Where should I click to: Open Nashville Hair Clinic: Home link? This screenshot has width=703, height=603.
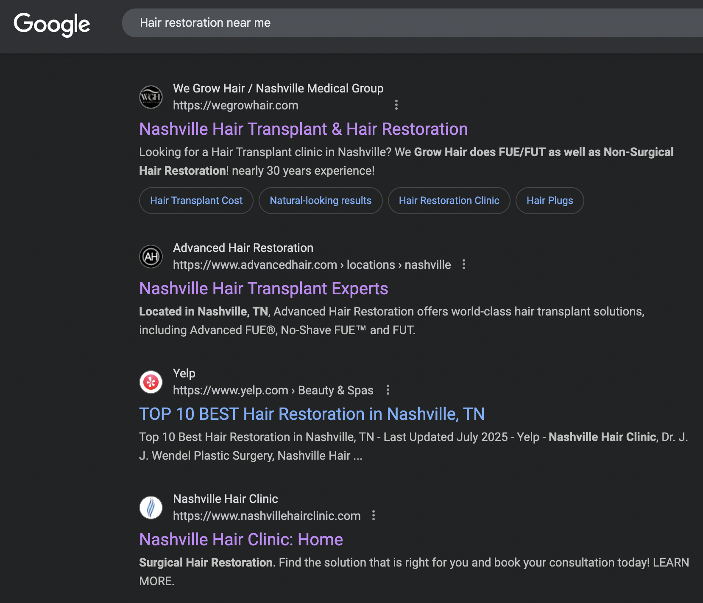[x=241, y=539]
